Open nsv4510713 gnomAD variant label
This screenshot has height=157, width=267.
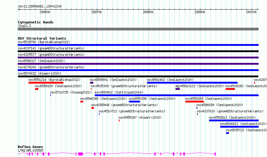click(x=132, y=111)
